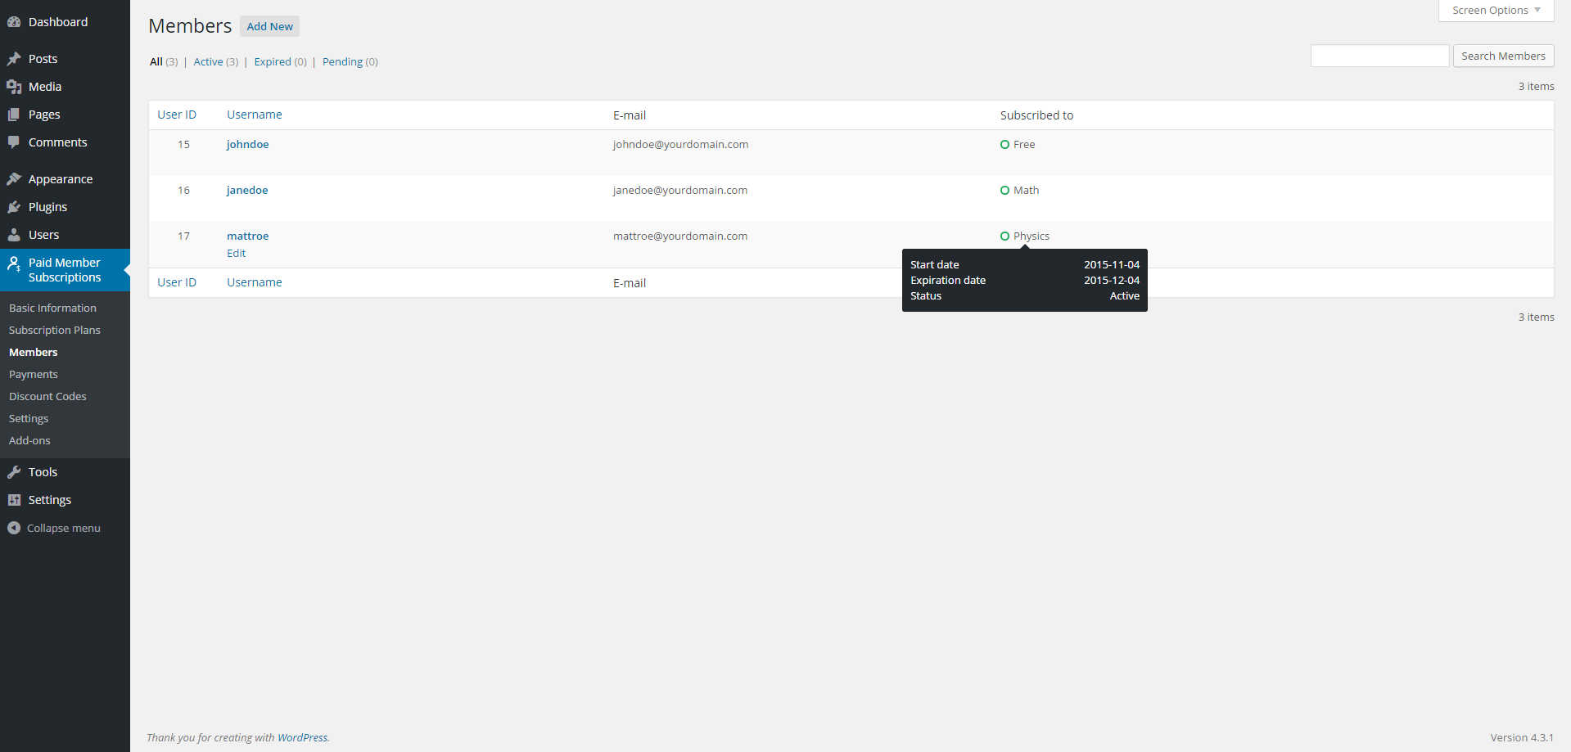Open Subscription Plans from the submenu
The height and width of the screenshot is (752, 1571).
pyautogui.click(x=54, y=330)
